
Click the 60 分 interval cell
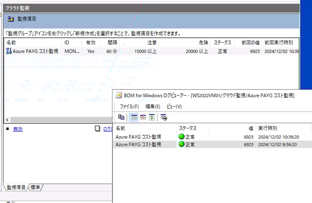pos(112,51)
